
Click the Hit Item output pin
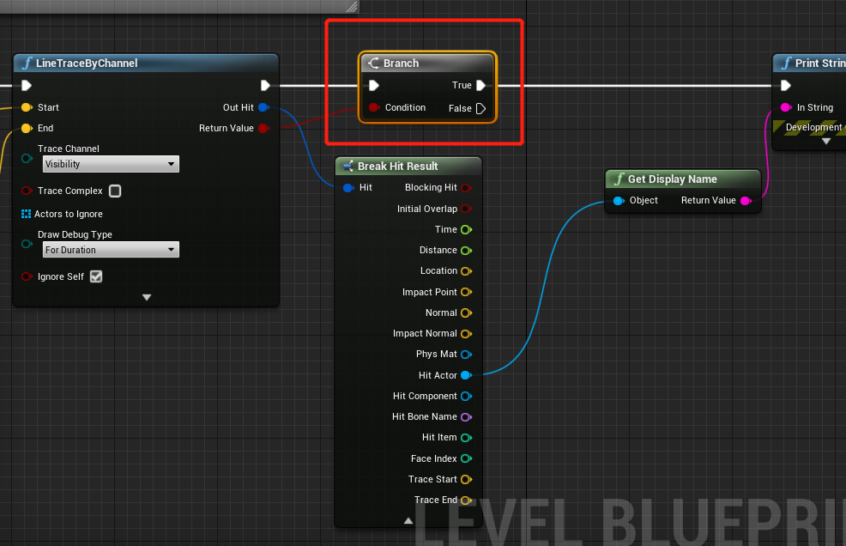pos(466,438)
